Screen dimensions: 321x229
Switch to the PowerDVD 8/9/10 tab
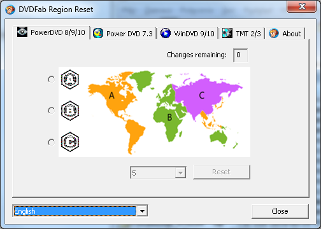click(51, 32)
